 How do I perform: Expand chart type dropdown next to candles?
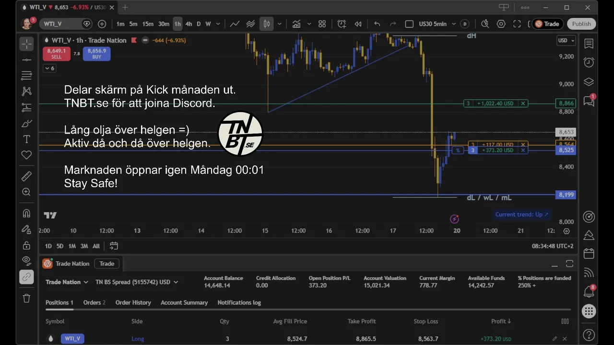coord(279,24)
